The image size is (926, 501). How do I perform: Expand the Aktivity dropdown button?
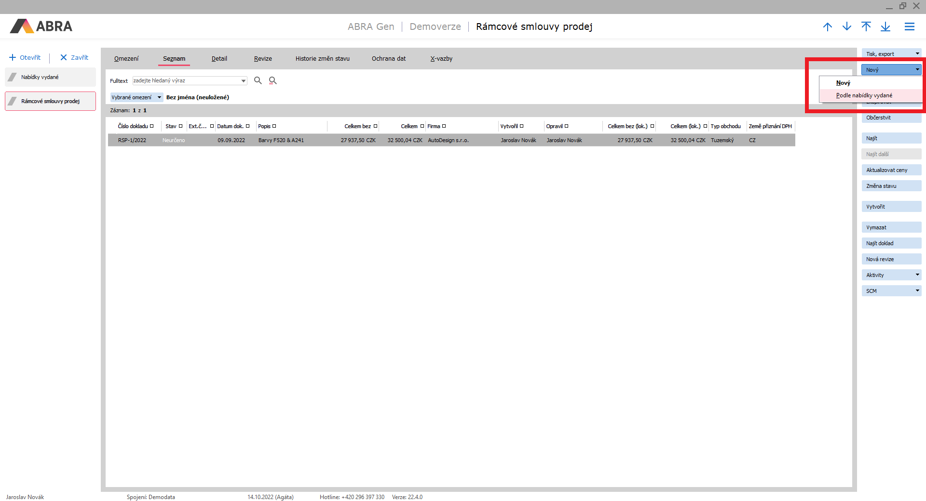(x=917, y=275)
